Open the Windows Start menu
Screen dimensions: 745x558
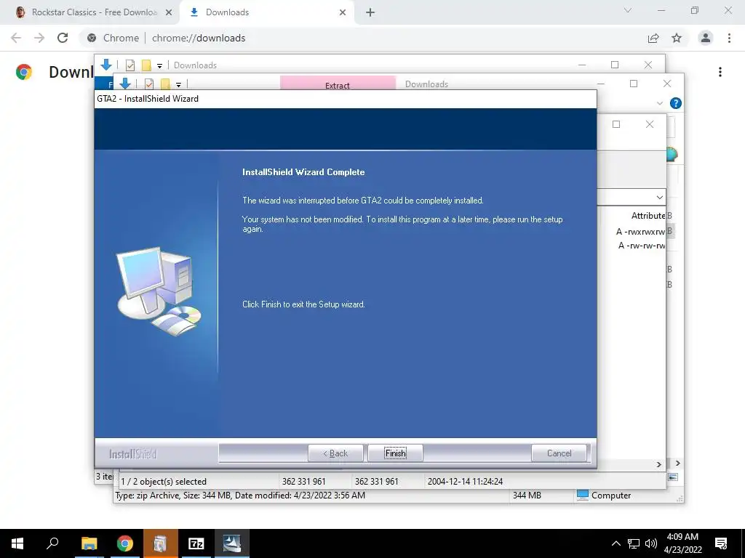pos(17,543)
